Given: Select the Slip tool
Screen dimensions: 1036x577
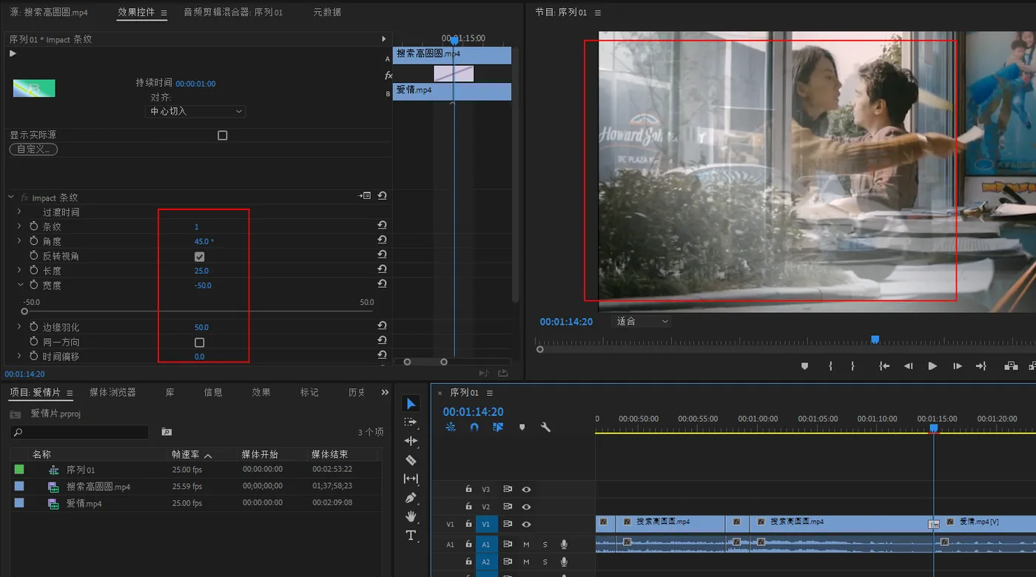Looking at the screenshot, I should [x=411, y=479].
